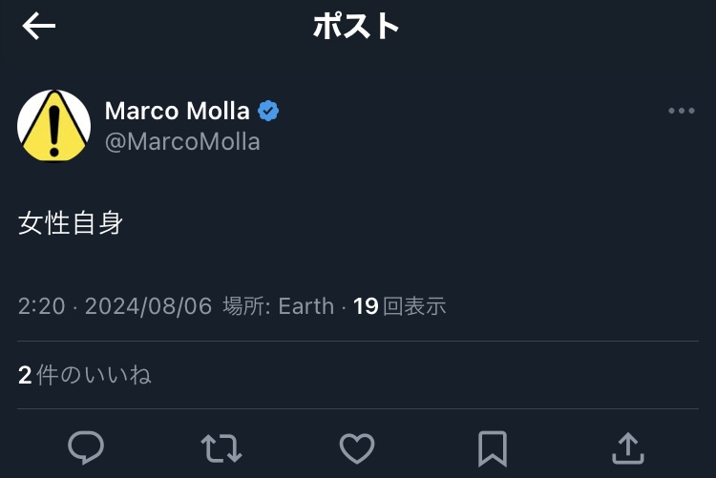716x478 pixels.
Task: Click the @MarcoMolla handle
Action: pyautogui.click(x=182, y=142)
